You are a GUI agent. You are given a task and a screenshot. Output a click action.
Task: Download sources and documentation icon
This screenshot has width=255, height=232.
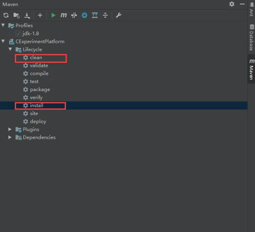tap(27, 16)
